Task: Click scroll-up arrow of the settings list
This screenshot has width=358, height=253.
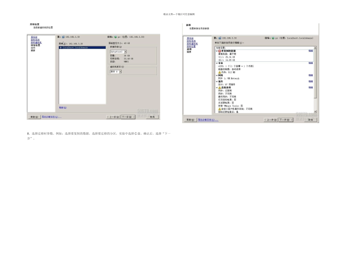Action: pyautogui.click(x=315, y=48)
